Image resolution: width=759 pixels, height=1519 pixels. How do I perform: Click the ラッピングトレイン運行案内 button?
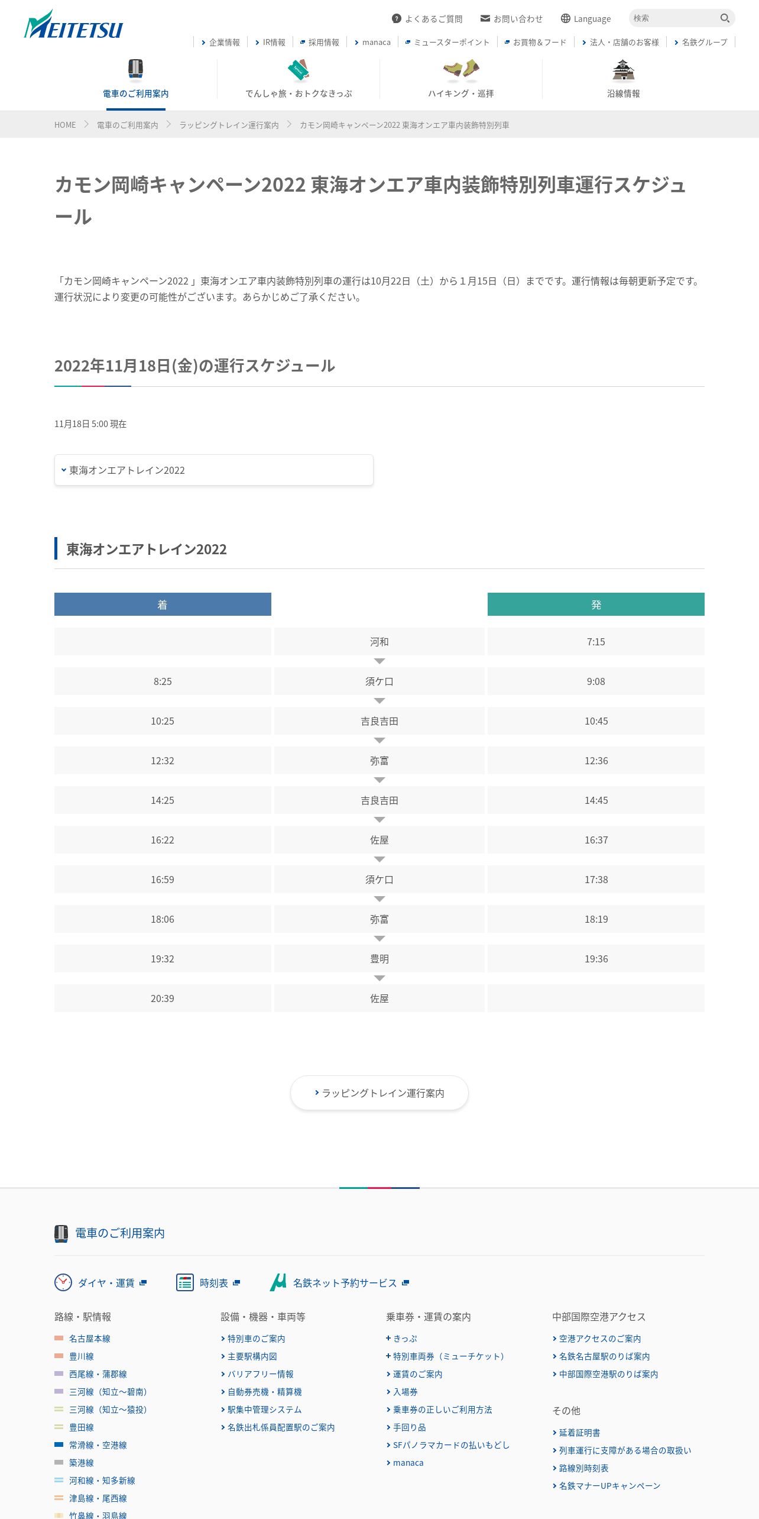[379, 1093]
